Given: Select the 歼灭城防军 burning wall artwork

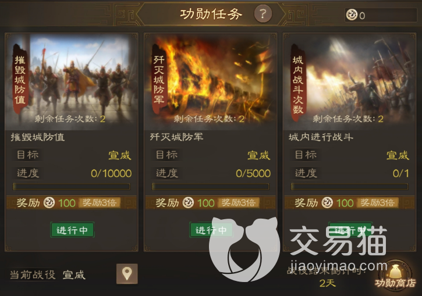Looking at the screenshot, I should click(x=211, y=81).
